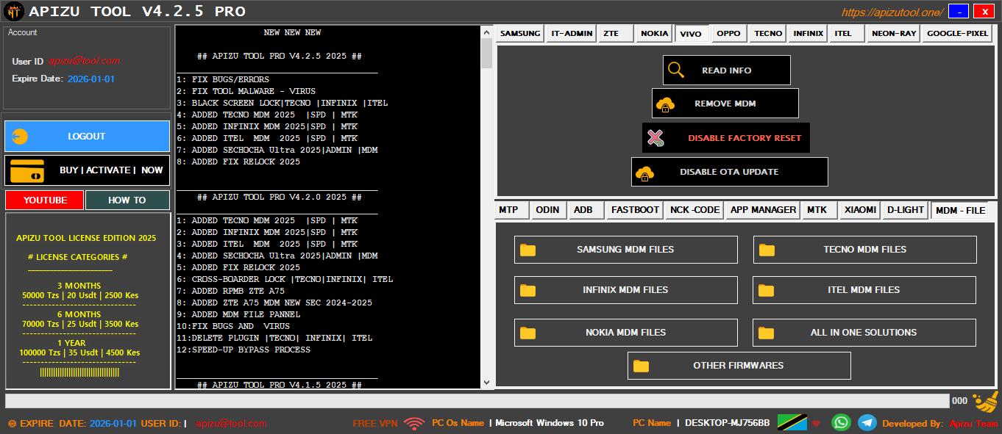Switch to the TECNO tab

(768, 34)
